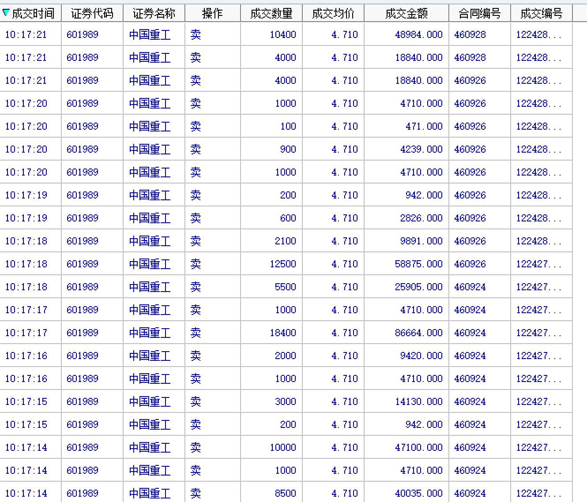
Task: Click time 10:17:16 in the 9420.000 row
Action: [x=26, y=356]
